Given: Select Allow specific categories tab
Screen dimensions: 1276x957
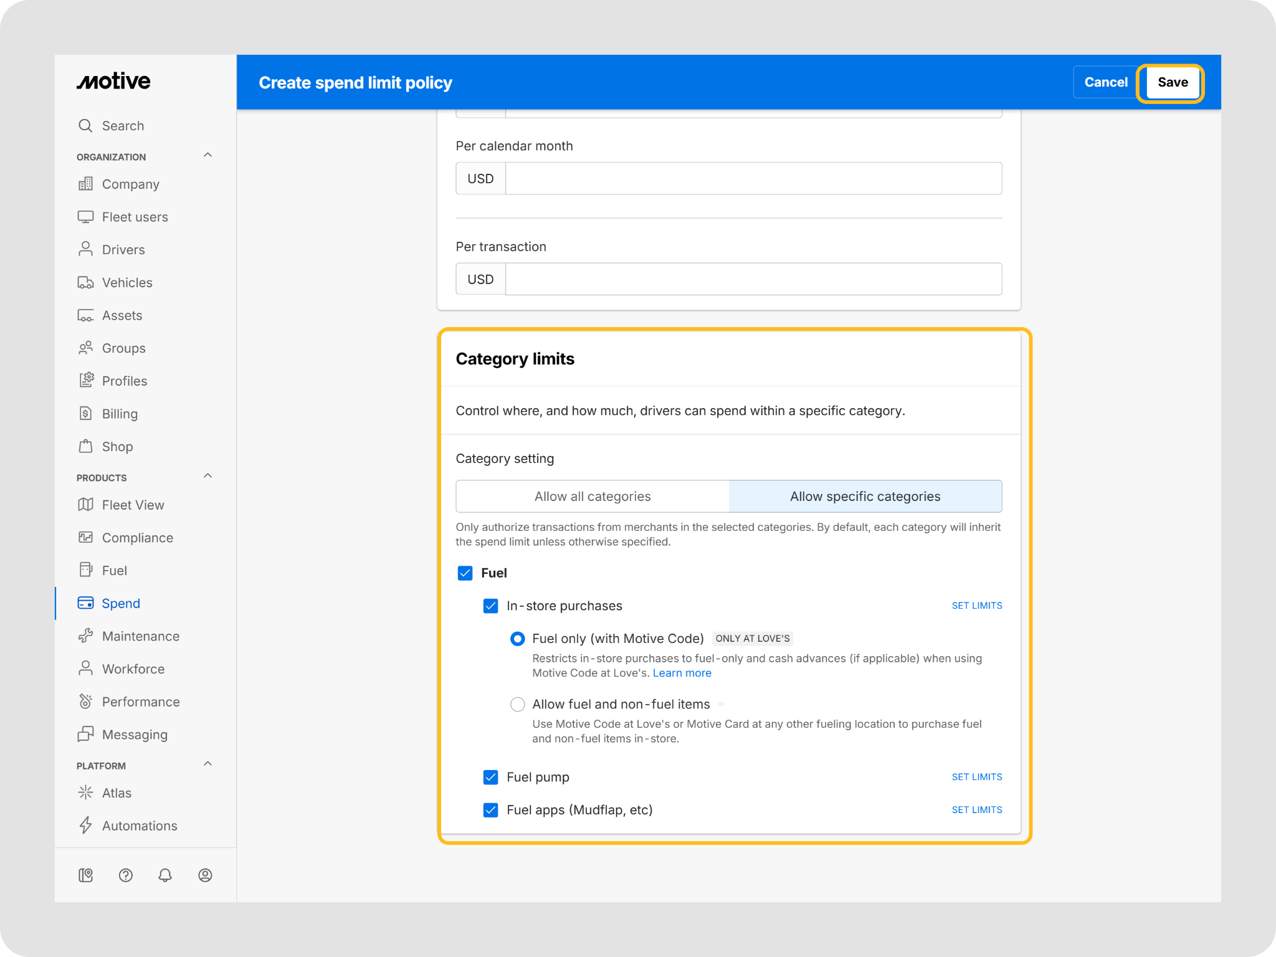Looking at the screenshot, I should [865, 497].
